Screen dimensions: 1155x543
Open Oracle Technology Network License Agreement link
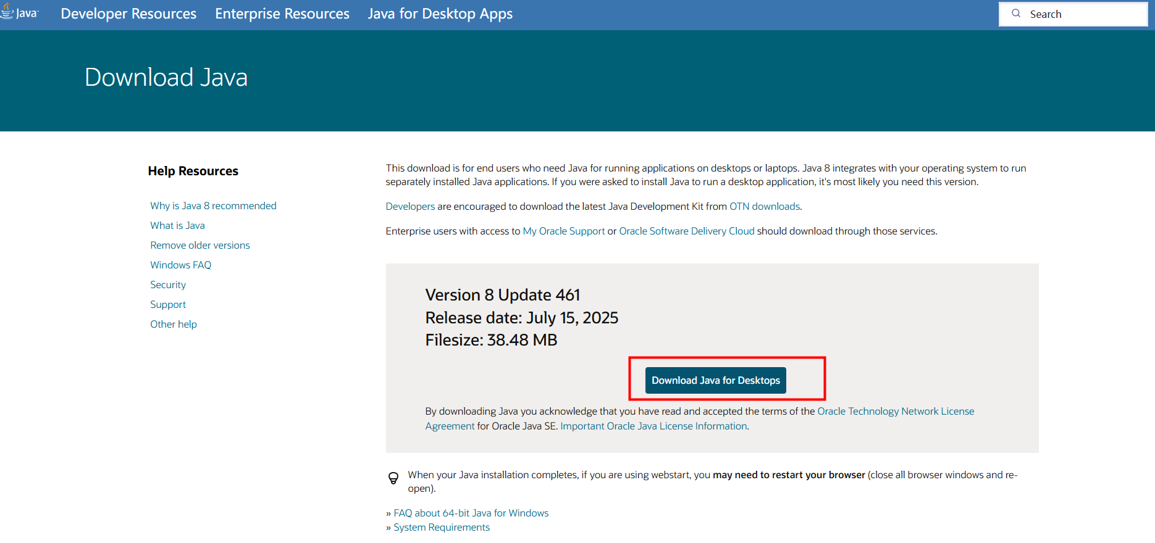tap(896, 411)
